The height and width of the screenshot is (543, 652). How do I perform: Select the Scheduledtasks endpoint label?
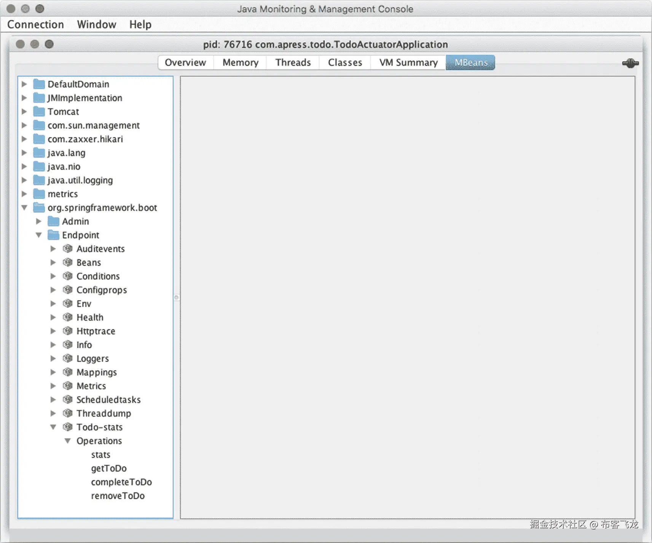108,400
